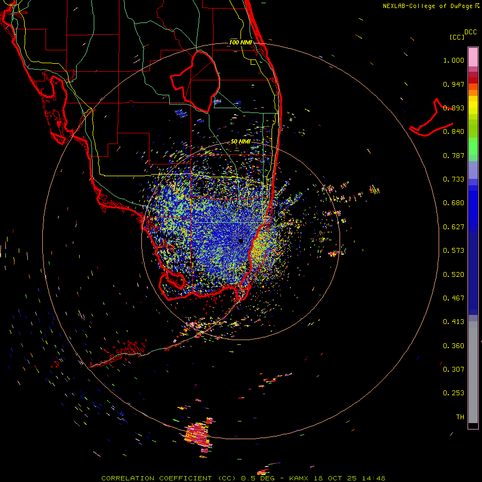Click the black KAMX radar site dot
The image size is (482, 482).
tap(241, 241)
